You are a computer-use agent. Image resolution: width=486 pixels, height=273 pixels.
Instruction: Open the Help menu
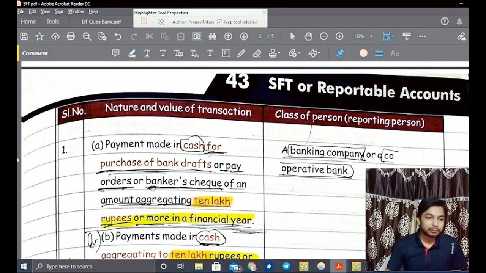(93, 11)
